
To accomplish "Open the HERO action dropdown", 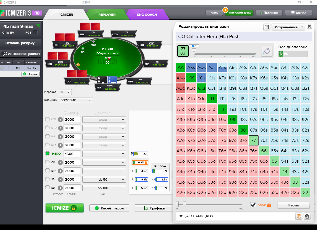I will (x=104, y=154).
